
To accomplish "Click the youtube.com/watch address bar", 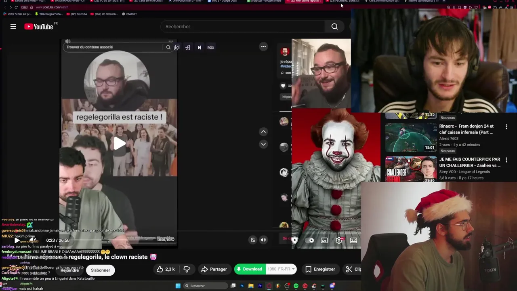I will (x=52, y=7).
